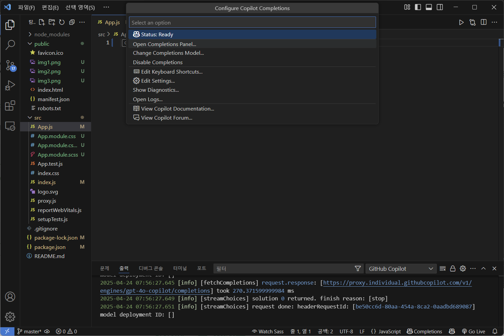504x336 pixels.
Task: Open the menu bar overflow ellipsis
Action: [x=106, y=7]
